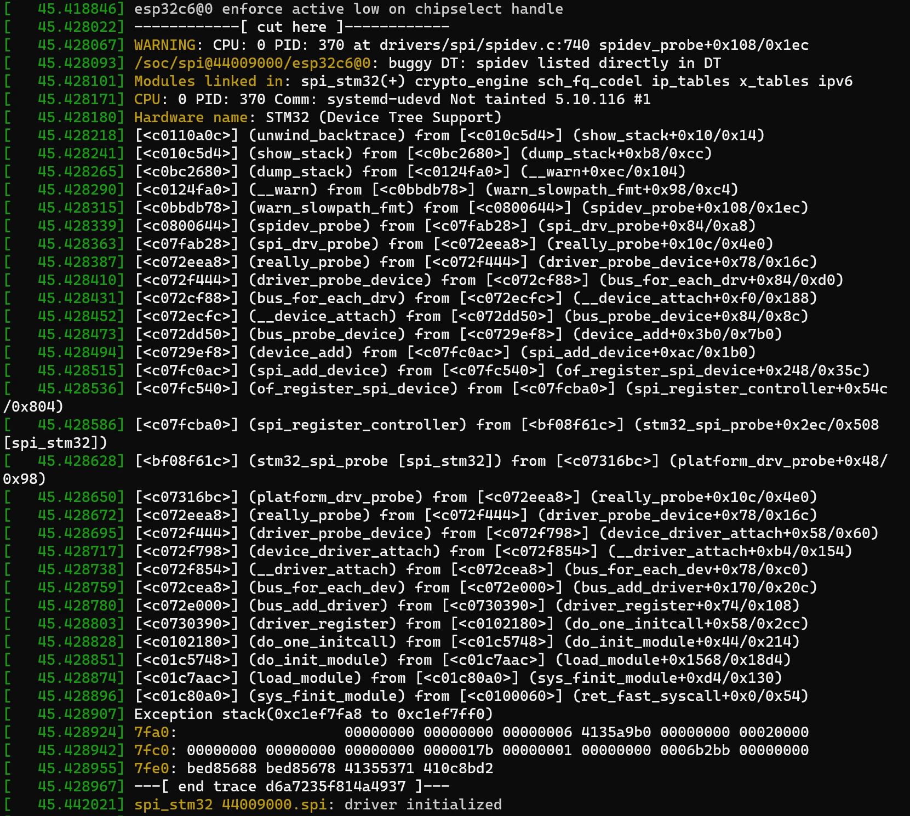Image resolution: width=910 pixels, height=816 pixels.
Task: Click (__warn+0xec/0x104) entry
Action: [603, 172]
